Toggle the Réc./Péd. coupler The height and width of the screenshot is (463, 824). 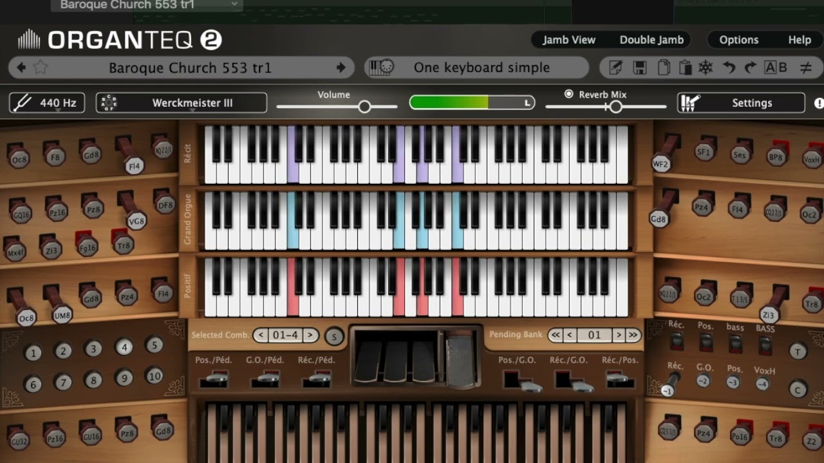coord(315,380)
